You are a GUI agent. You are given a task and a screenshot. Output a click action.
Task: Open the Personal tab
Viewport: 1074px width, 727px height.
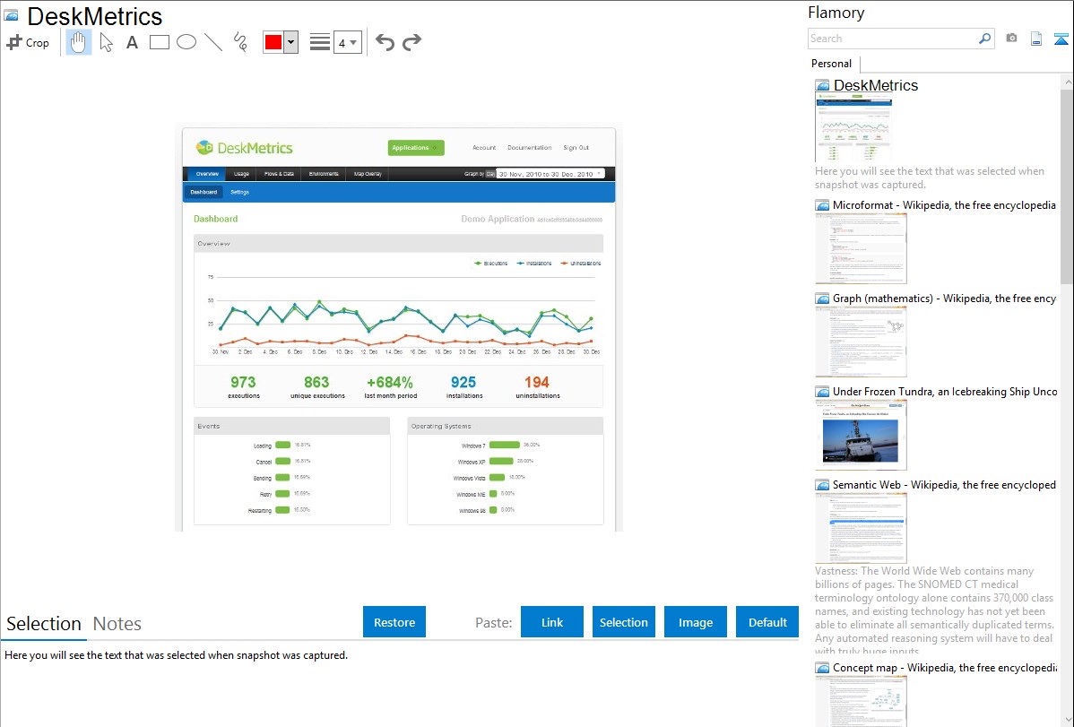pos(832,64)
